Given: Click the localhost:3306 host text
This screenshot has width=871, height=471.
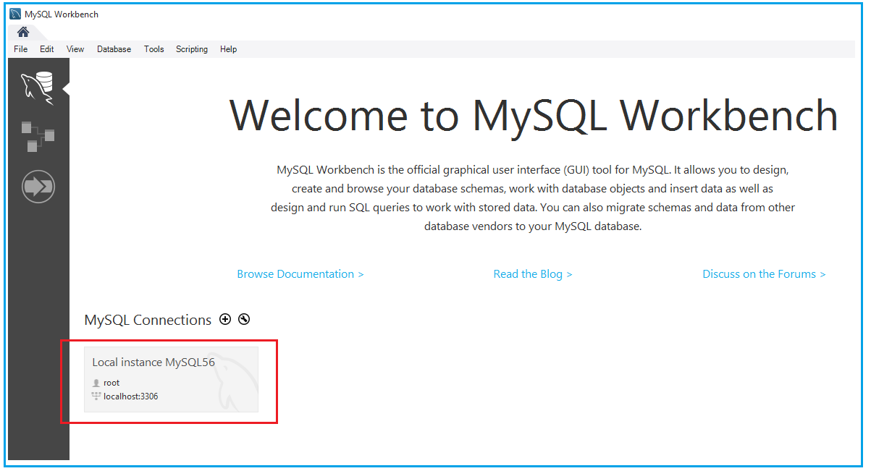Looking at the screenshot, I should pos(131,396).
